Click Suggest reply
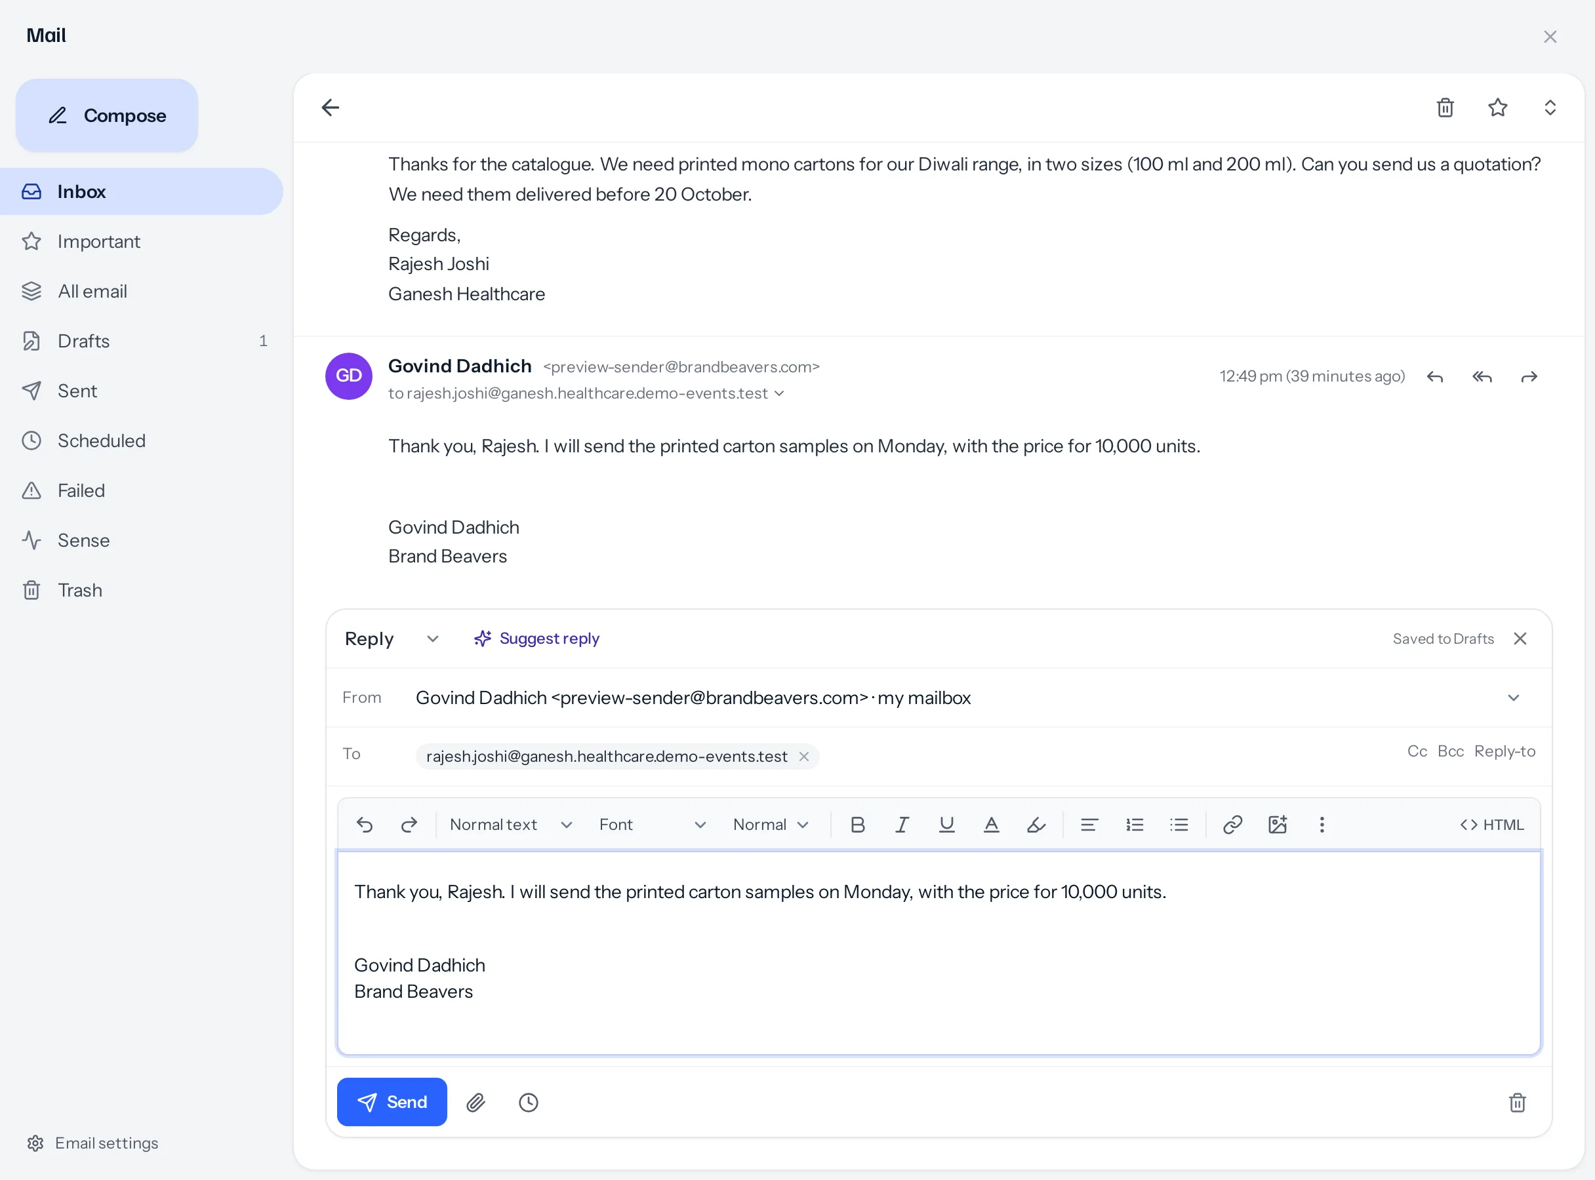The image size is (1595, 1180). 536,639
